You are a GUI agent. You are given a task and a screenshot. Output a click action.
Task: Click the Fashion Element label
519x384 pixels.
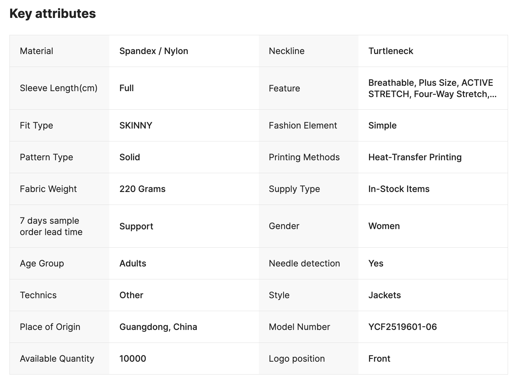(x=303, y=125)
